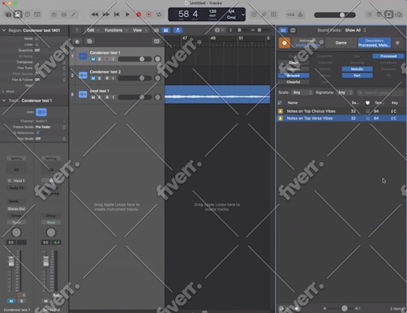Toggle input monitoring on Condensor test 2 track
Image resolution: width=407 pixels, height=313 pixels.
point(113,78)
